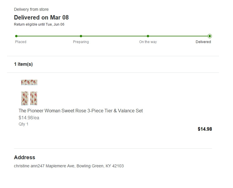Screen dimensions: 233x188
Task: Click the valance product image
Action: pos(29,82)
